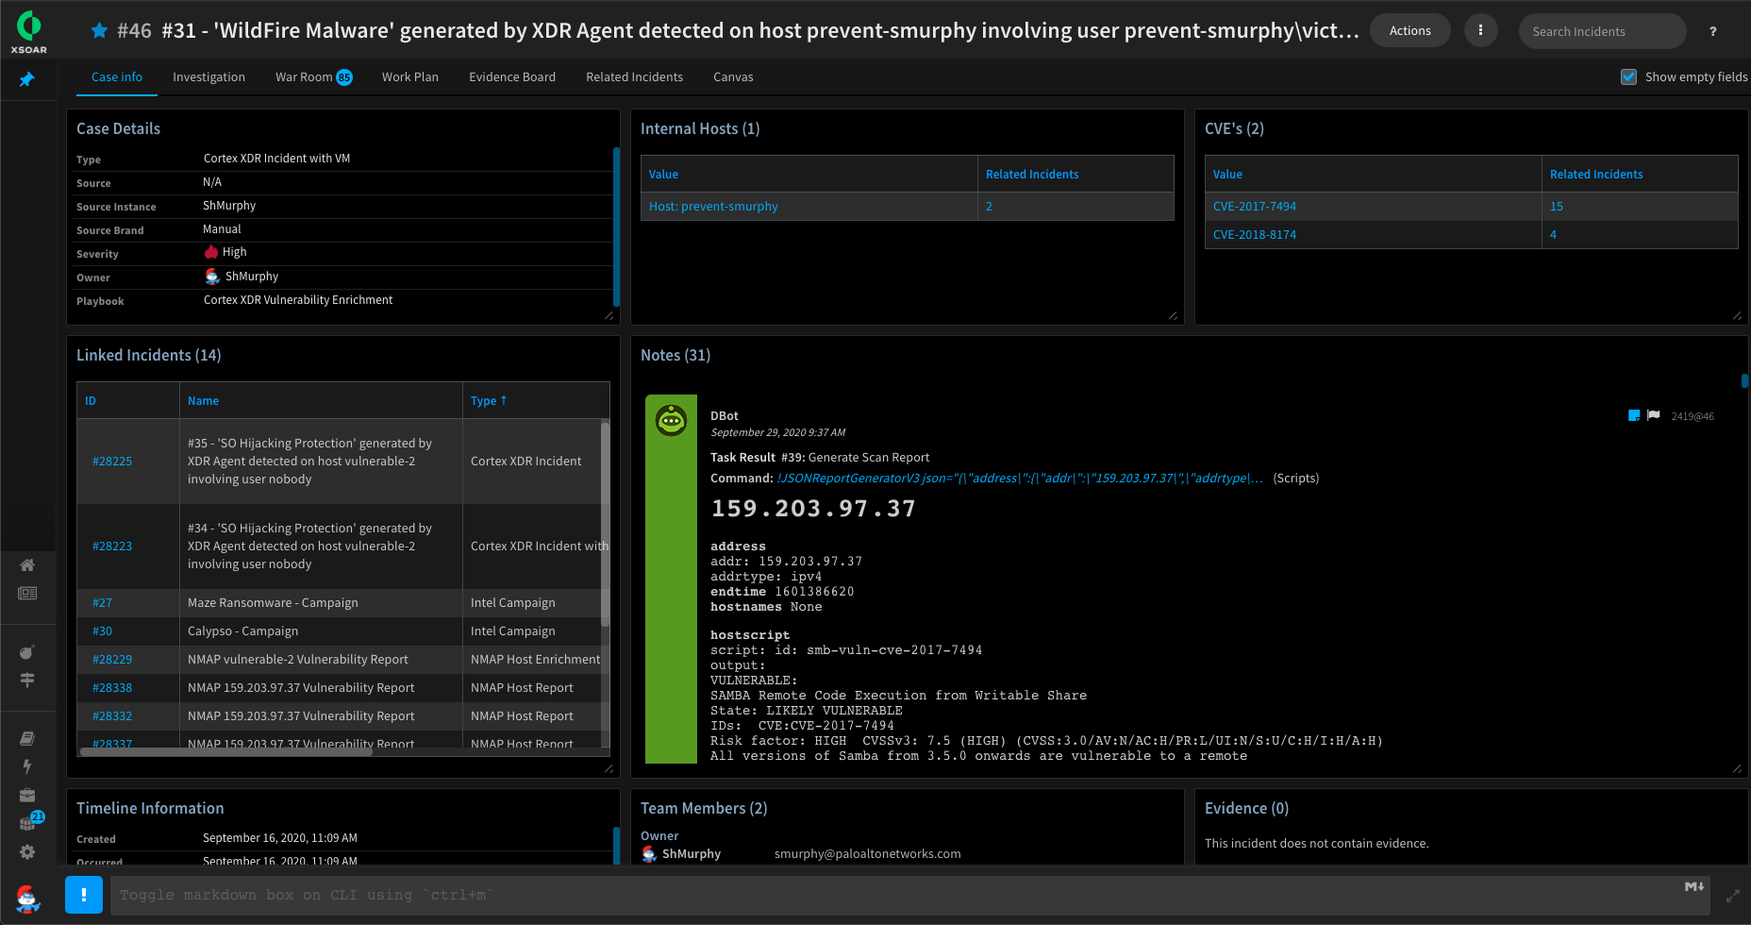The image size is (1751, 925).
Task: Click the High severity flame icon
Action: (211, 252)
